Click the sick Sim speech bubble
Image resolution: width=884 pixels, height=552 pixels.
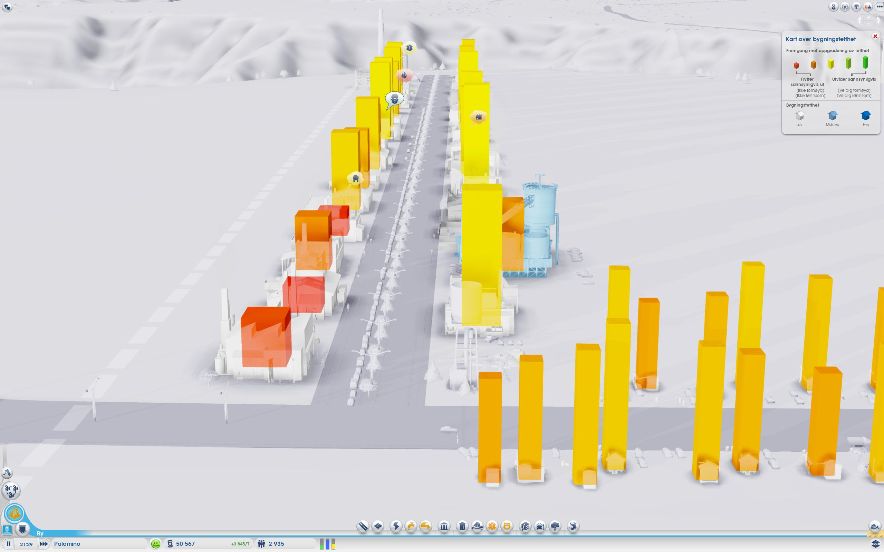click(x=394, y=99)
